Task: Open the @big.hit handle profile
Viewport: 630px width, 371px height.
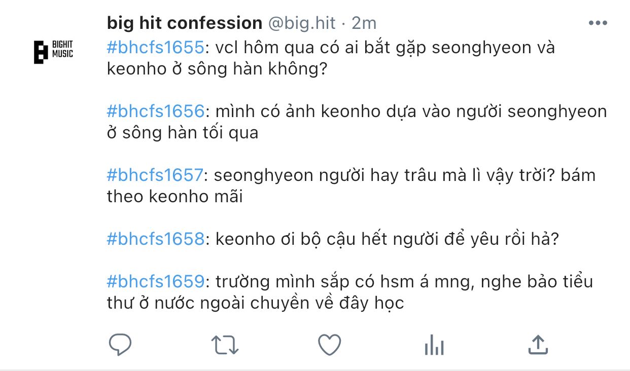Action: 301,23
